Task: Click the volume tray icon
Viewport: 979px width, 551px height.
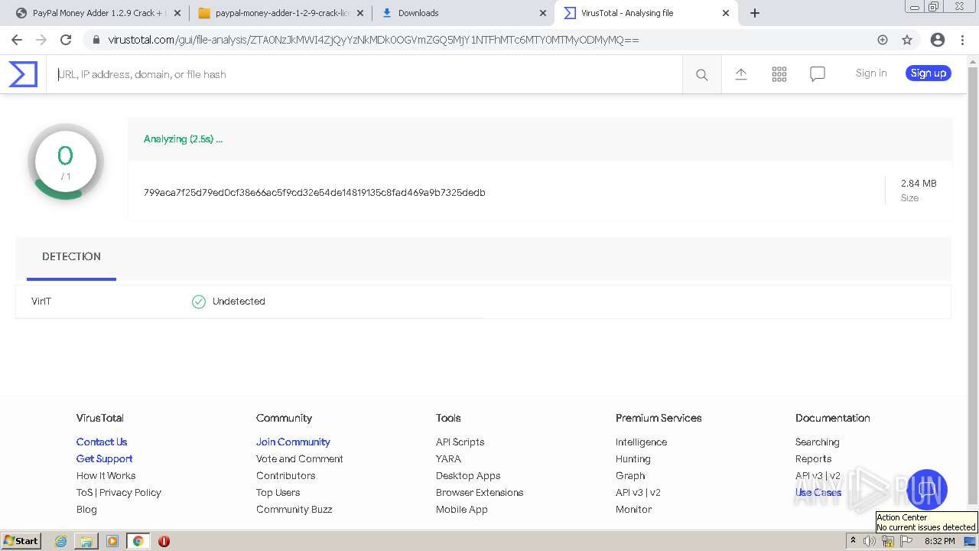Action: [870, 541]
